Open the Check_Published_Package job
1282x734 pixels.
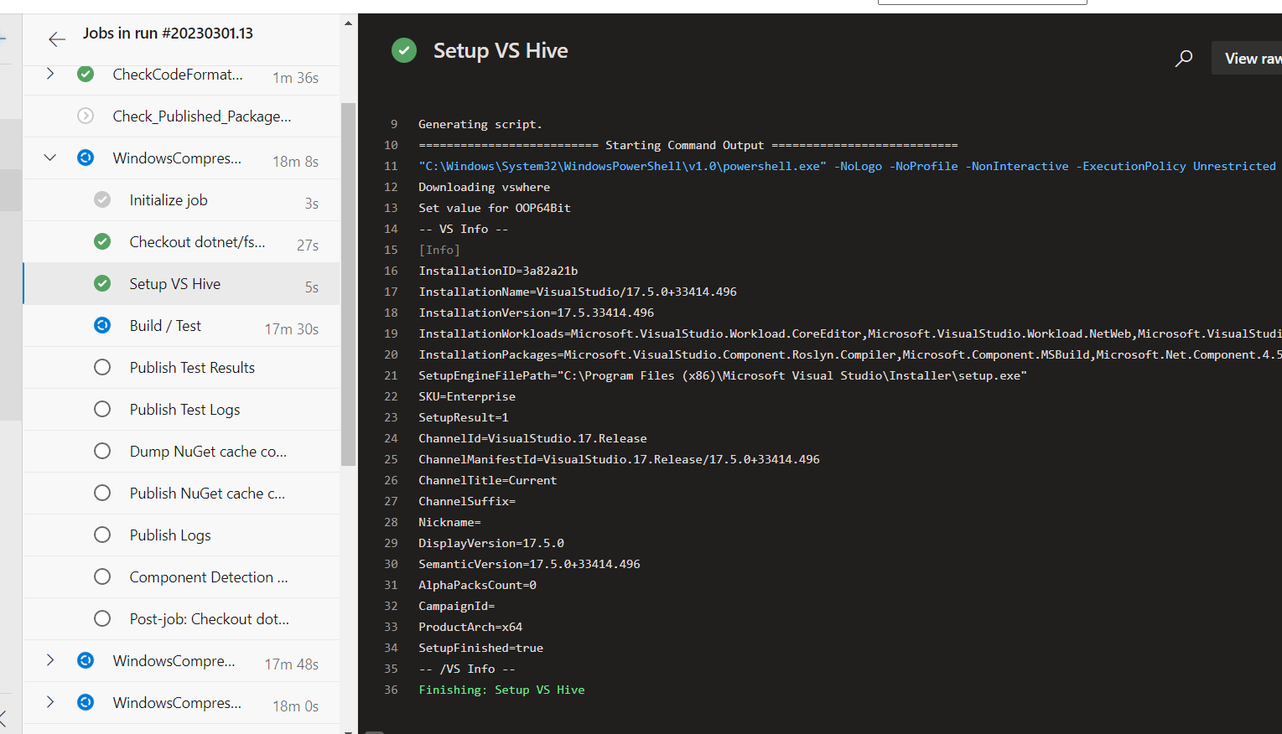181,116
